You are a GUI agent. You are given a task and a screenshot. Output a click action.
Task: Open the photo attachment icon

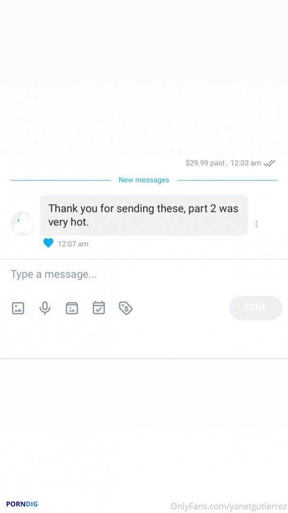point(18,308)
